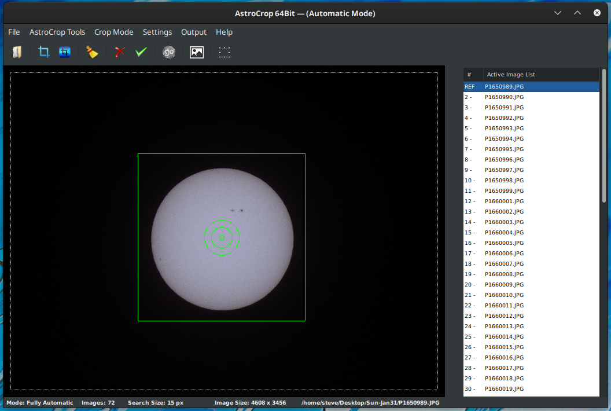The height and width of the screenshot is (411, 611).
Task: Click the blue square crop icon
Action: [x=65, y=52]
